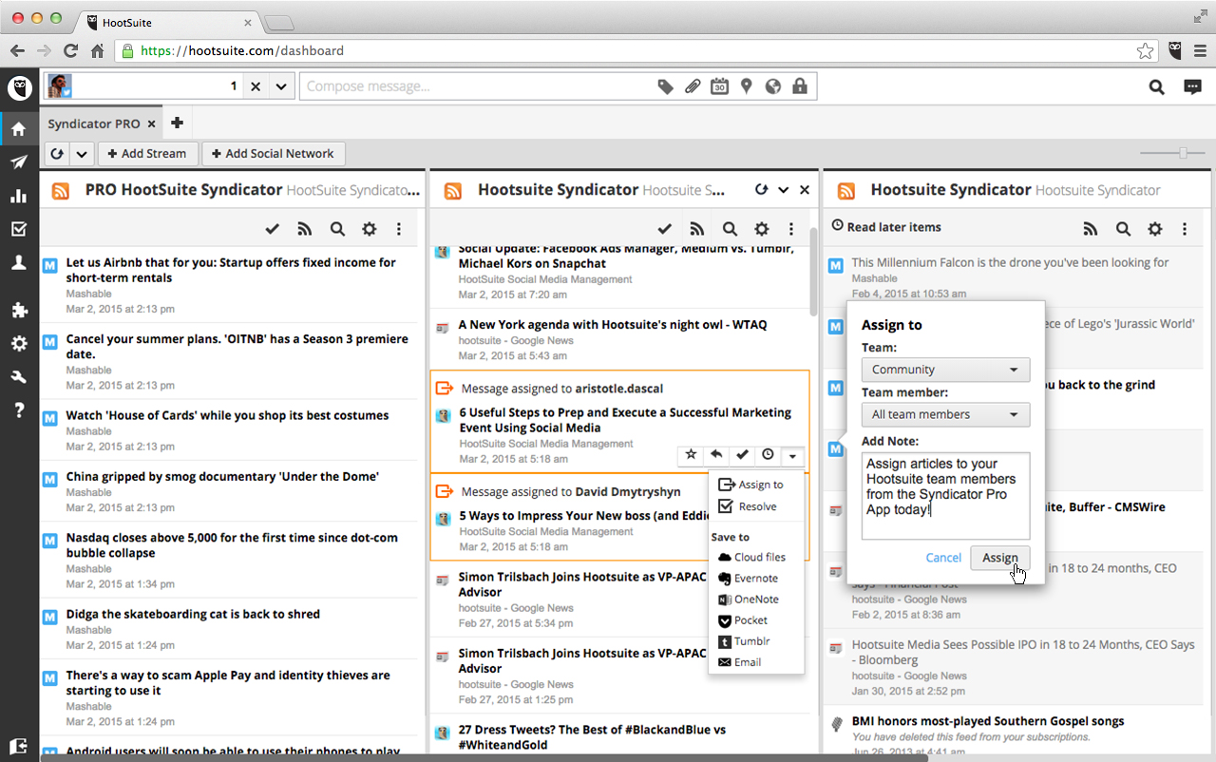1216x762 pixels.
Task: Open App Directory puzzle piece icon
Action: (19, 310)
